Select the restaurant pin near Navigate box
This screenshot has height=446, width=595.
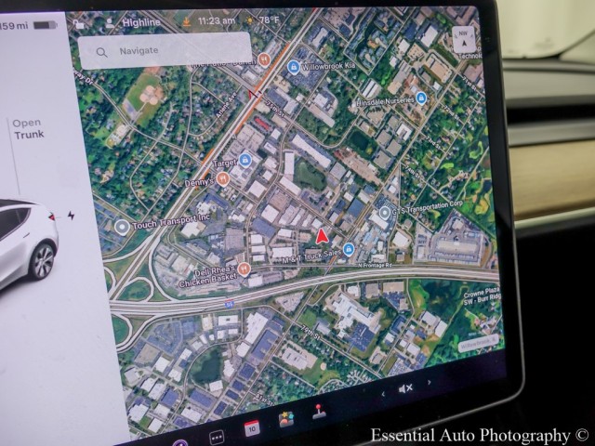264,59
